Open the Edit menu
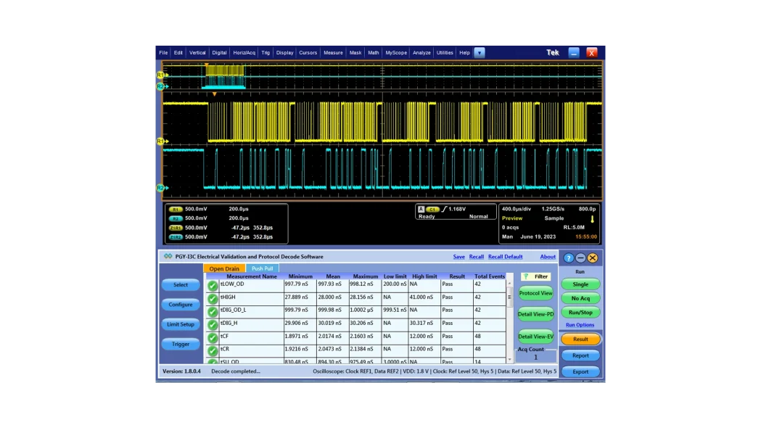The width and height of the screenshot is (761, 428). [x=178, y=52]
